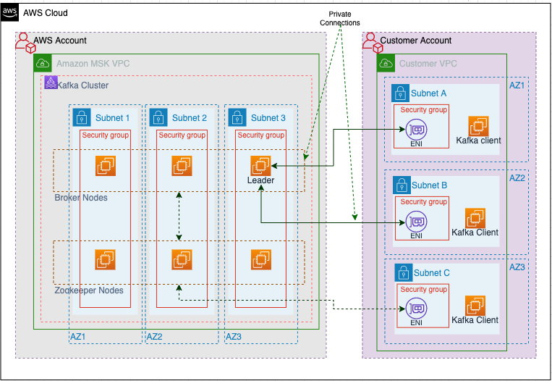Image resolution: width=552 pixels, height=381 pixels.
Task: Select the Kafka client icon in Subnet A
Action: point(478,126)
